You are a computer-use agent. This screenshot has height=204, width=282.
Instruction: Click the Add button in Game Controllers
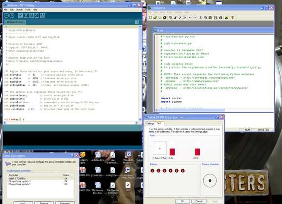(22, 203)
